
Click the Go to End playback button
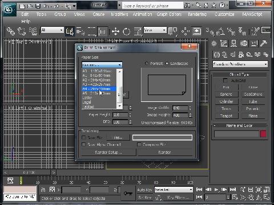[x=233, y=190]
